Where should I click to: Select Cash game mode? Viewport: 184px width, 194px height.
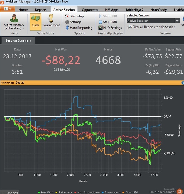[36, 22]
